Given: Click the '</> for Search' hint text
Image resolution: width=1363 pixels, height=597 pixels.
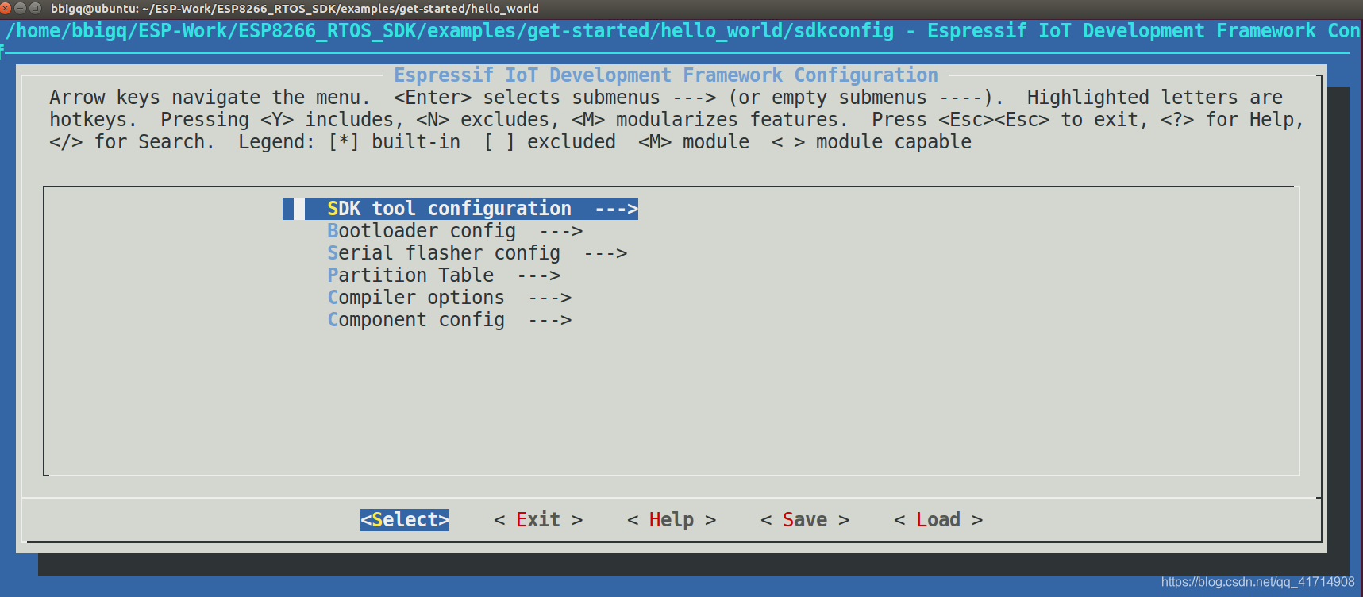Looking at the screenshot, I should [132, 142].
